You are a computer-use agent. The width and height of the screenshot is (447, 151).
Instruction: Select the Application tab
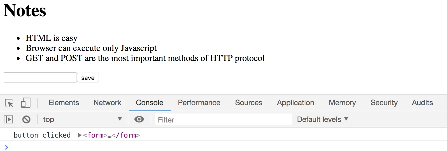(295, 103)
